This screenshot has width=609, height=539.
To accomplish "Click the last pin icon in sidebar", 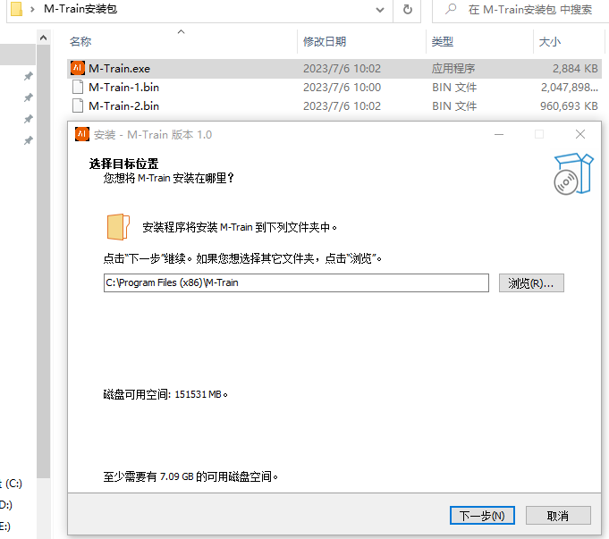I will click(29, 140).
